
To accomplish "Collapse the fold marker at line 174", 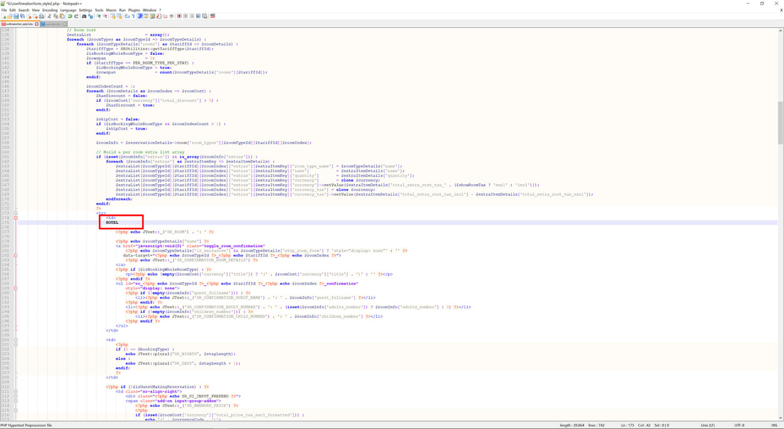I will click(16, 218).
